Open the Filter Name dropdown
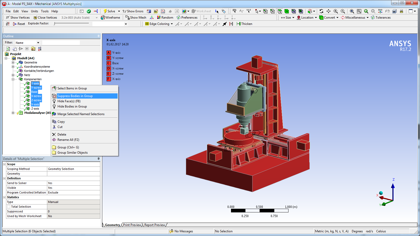Screen dimensions: 420x236 click(38, 43)
